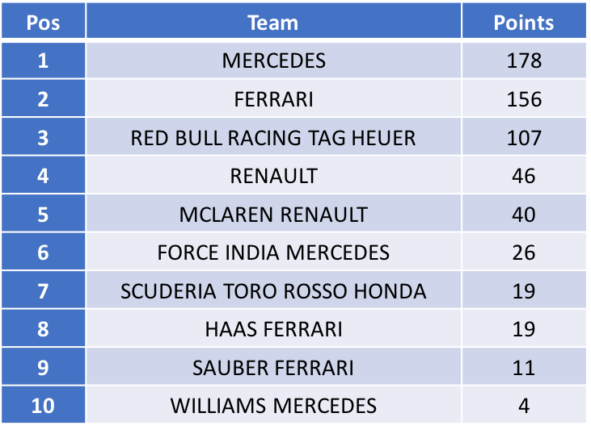Click the 4 points cell for Williams
Viewport: 591px width, 434px height.
[x=524, y=406]
